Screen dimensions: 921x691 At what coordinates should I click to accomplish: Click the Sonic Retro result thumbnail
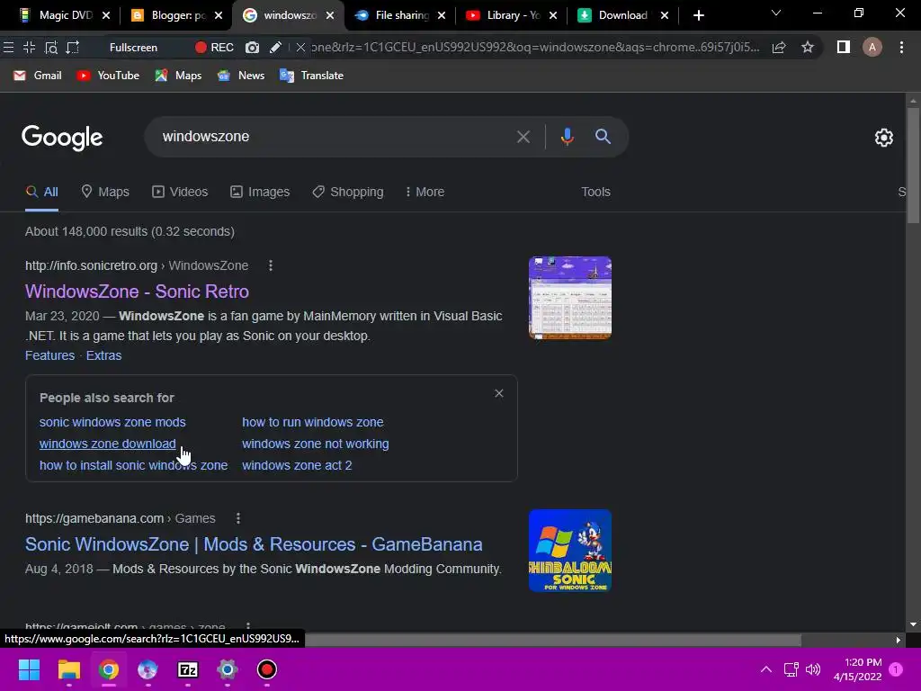click(569, 298)
